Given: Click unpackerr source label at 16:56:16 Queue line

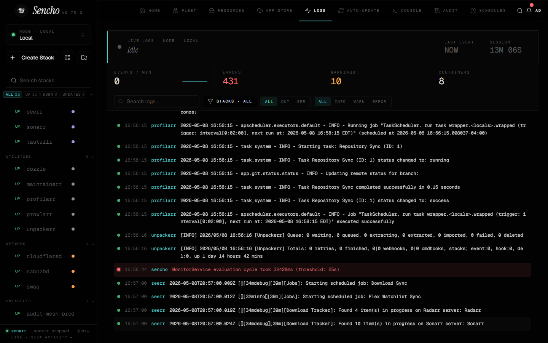Looking at the screenshot, I should (x=164, y=235).
